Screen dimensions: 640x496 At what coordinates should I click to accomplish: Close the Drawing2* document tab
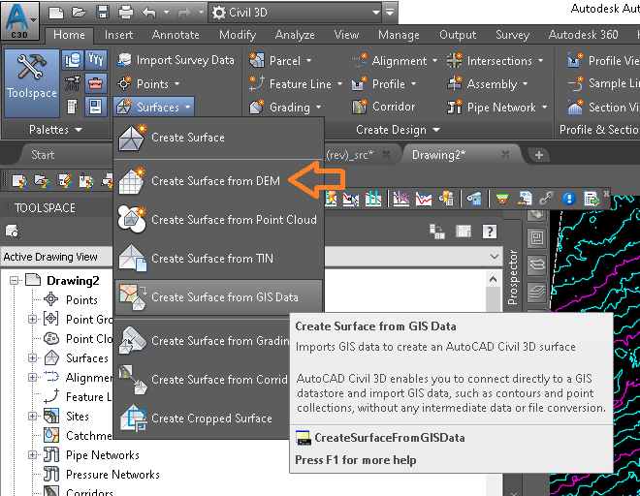pos(505,154)
